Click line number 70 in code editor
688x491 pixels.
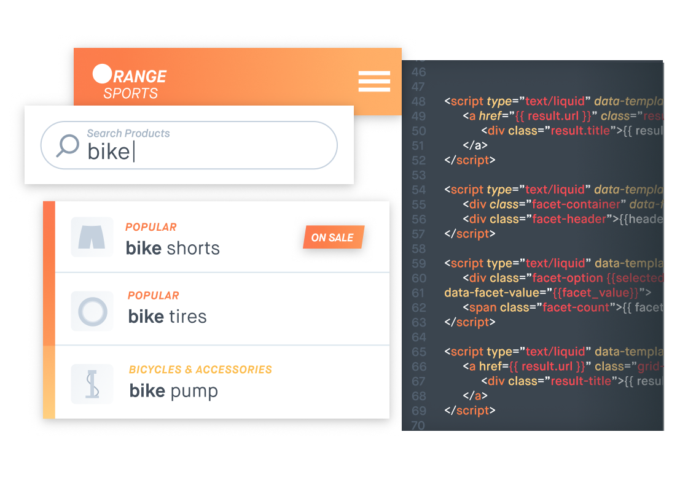(418, 425)
